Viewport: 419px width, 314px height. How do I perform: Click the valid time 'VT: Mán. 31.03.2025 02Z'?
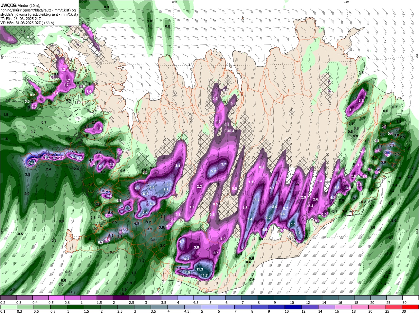[21, 23]
